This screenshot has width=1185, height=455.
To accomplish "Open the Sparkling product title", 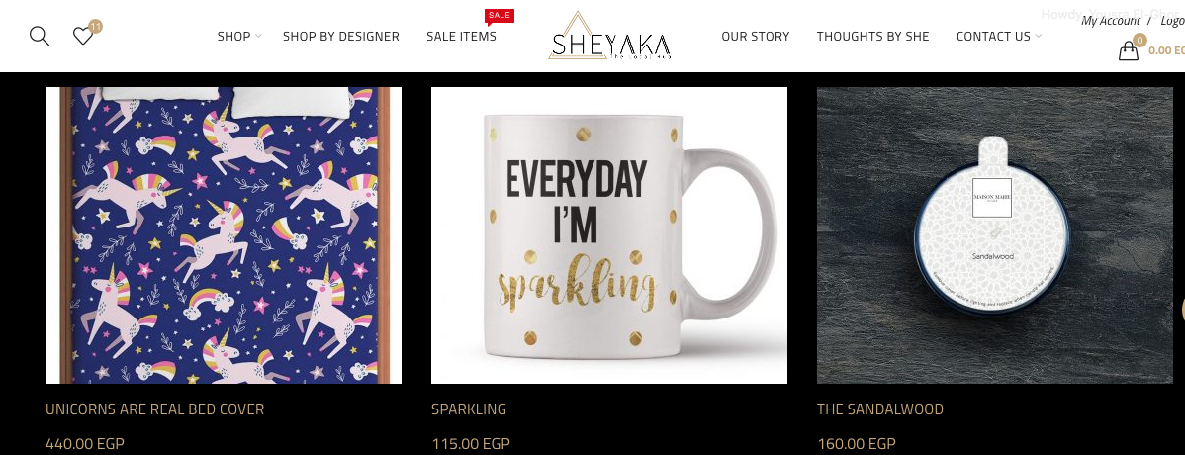I will (469, 409).
